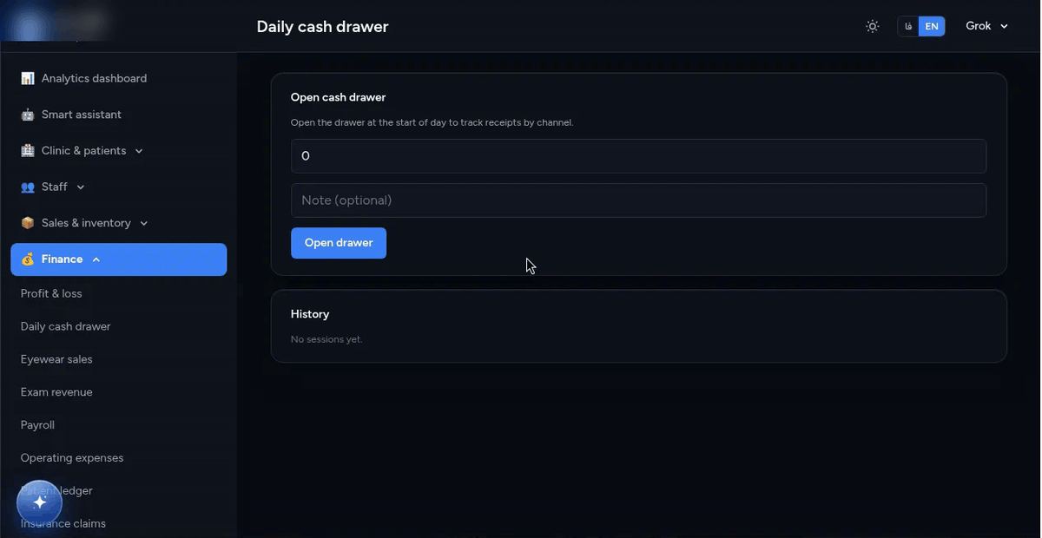Click the Finance menu label
The height and width of the screenshot is (538, 1042).
point(63,259)
